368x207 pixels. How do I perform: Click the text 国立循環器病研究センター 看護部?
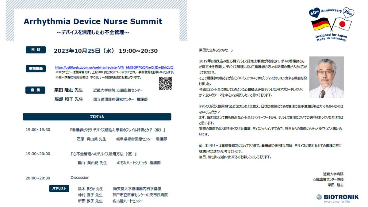tap(120, 99)
